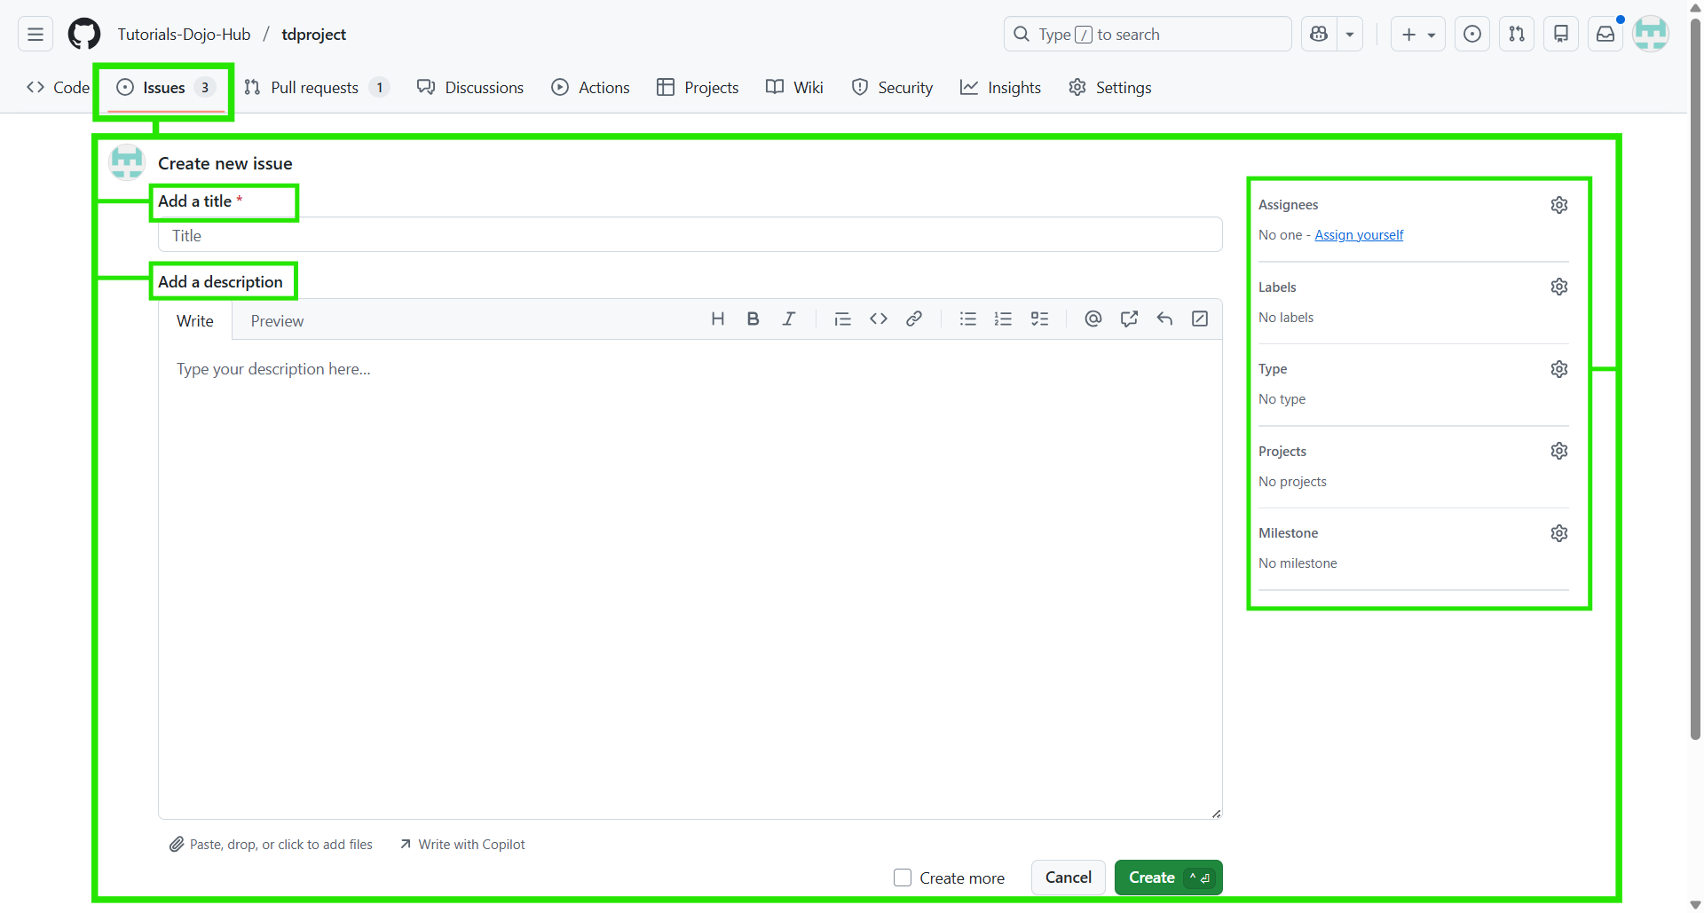Image resolution: width=1704 pixels, height=913 pixels.
Task: Toggle bold formatting in the description toolbar
Action: click(753, 319)
